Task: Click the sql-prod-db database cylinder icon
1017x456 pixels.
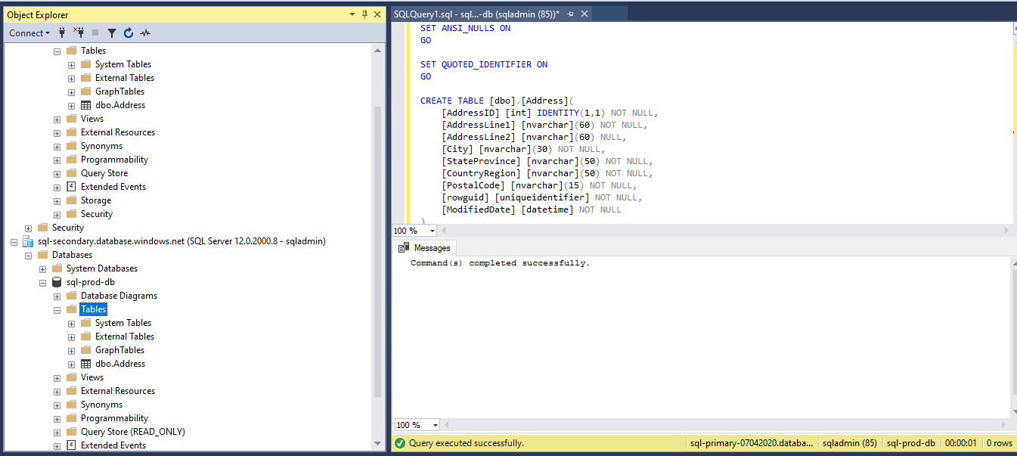Action: 57,282
